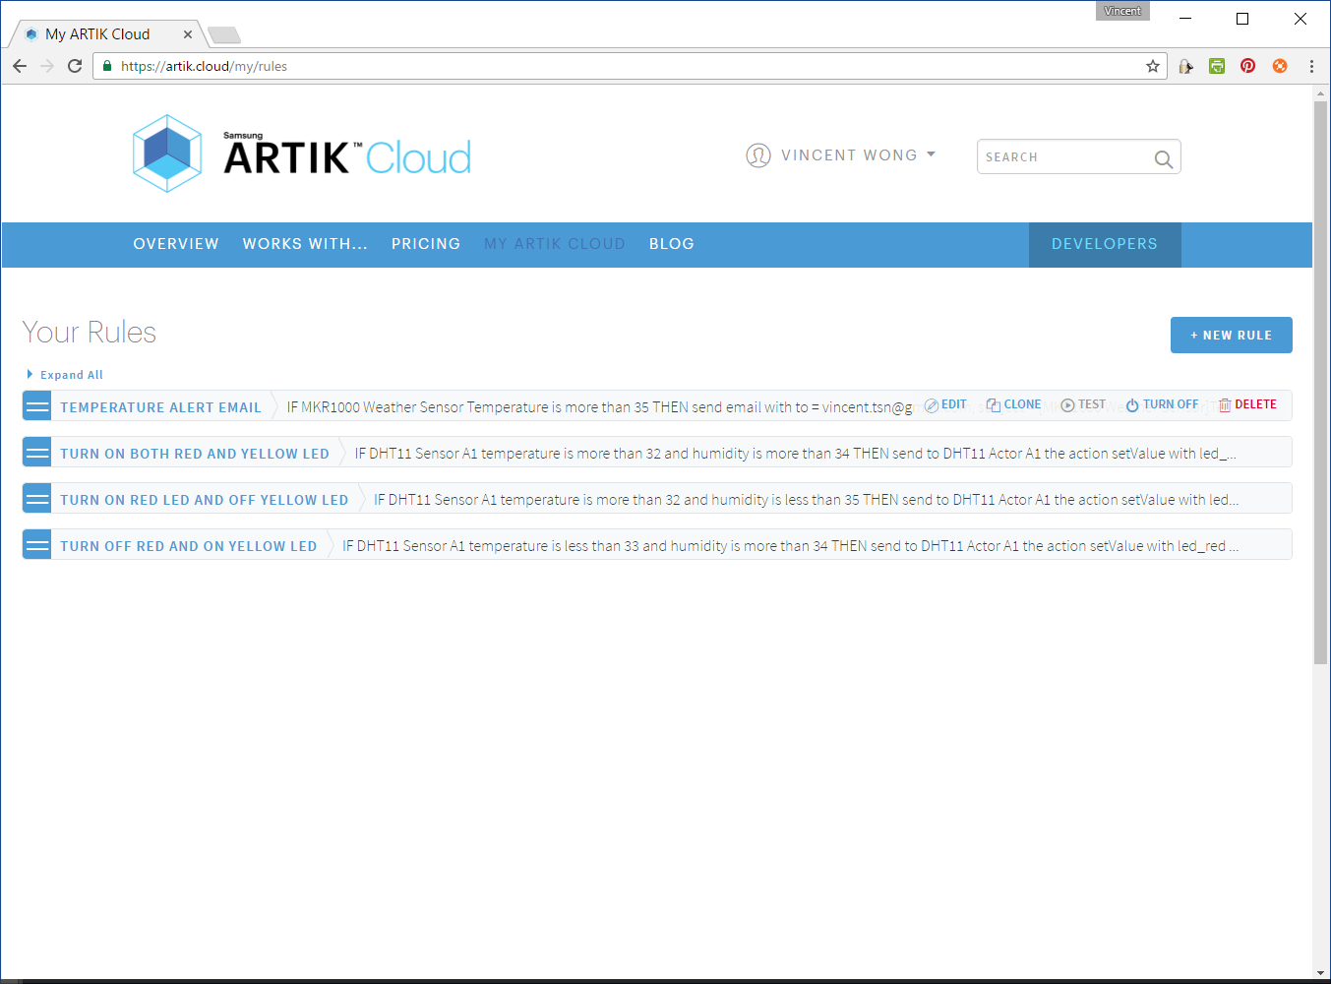Clone the Temperature Alert Email rule
The width and height of the screenshot is (1331, 984).
tap(1013, 404)
